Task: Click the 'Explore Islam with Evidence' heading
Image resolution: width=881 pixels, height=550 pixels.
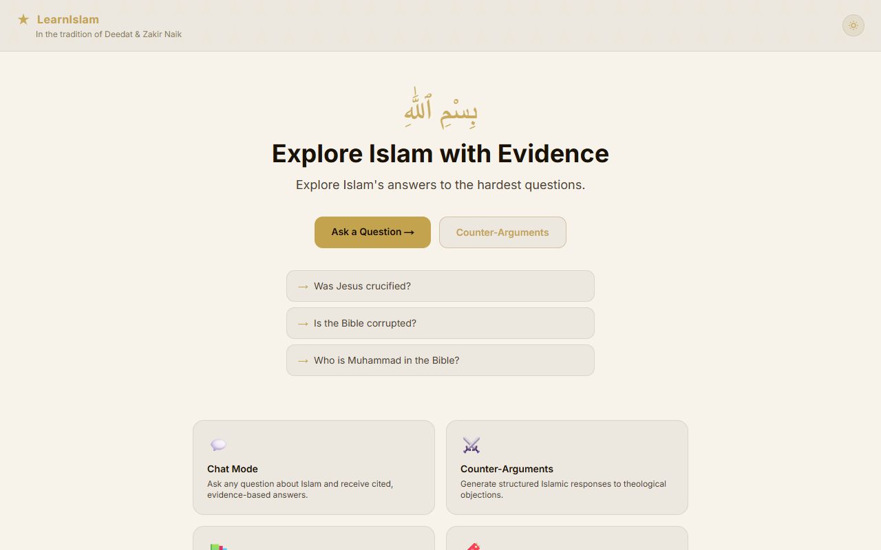Action: [440, 153]
